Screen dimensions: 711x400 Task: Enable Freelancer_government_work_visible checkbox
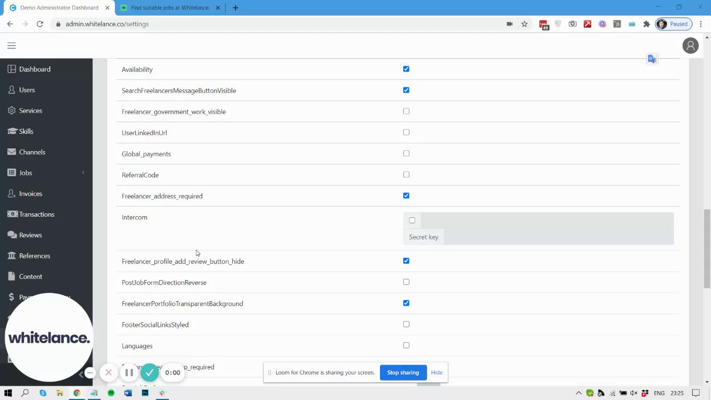coord(406,111)
